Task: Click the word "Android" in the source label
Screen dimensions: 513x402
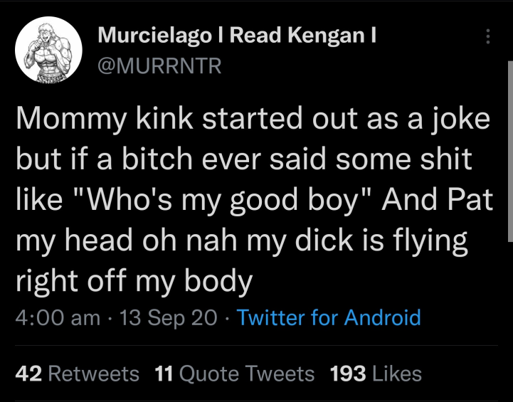Action: coord(382,317)
